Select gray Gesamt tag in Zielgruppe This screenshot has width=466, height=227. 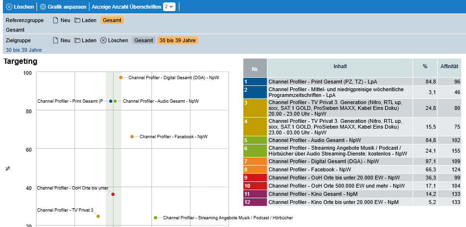(x=143, y=40)
